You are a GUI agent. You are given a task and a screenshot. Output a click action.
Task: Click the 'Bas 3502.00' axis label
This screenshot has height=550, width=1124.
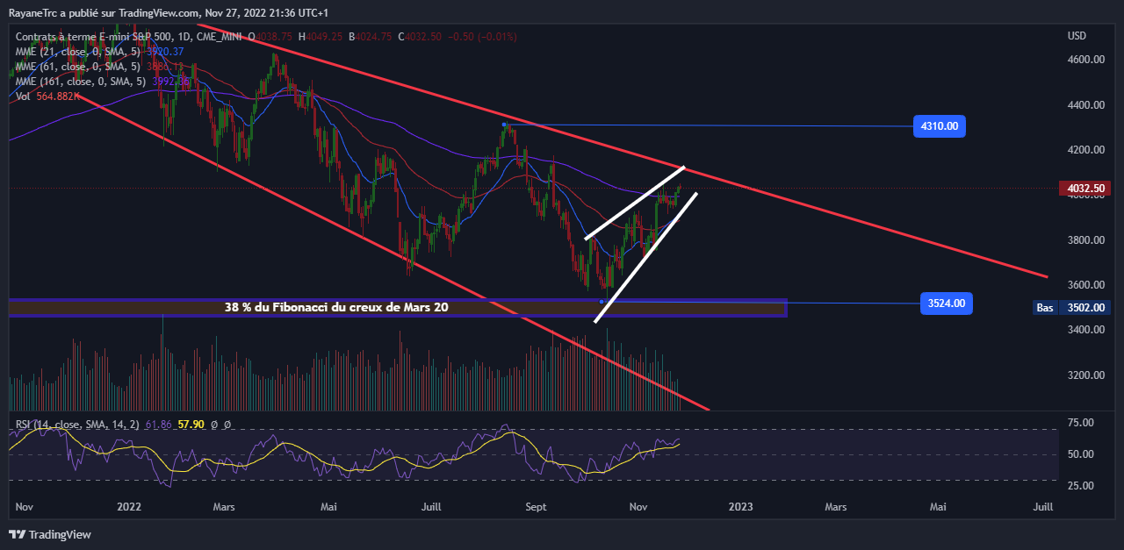coord(1073,308)
